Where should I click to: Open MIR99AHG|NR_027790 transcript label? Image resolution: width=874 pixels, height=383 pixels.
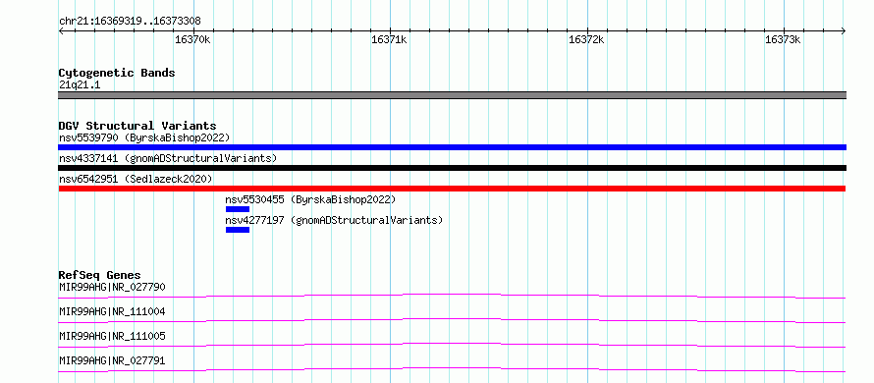tap(112, 287)
